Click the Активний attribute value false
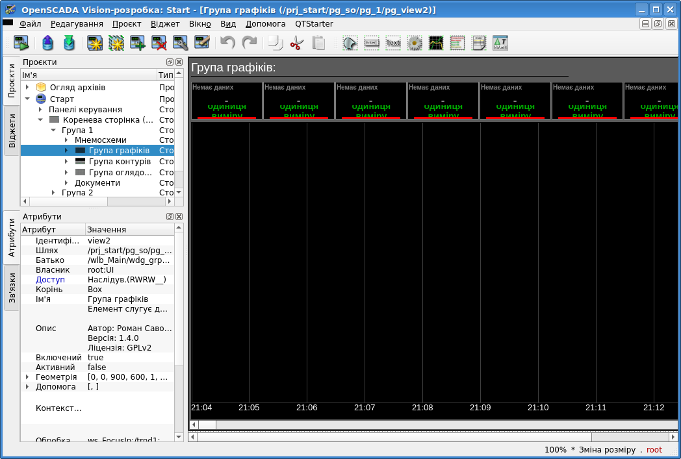 [x=97, y=367]
